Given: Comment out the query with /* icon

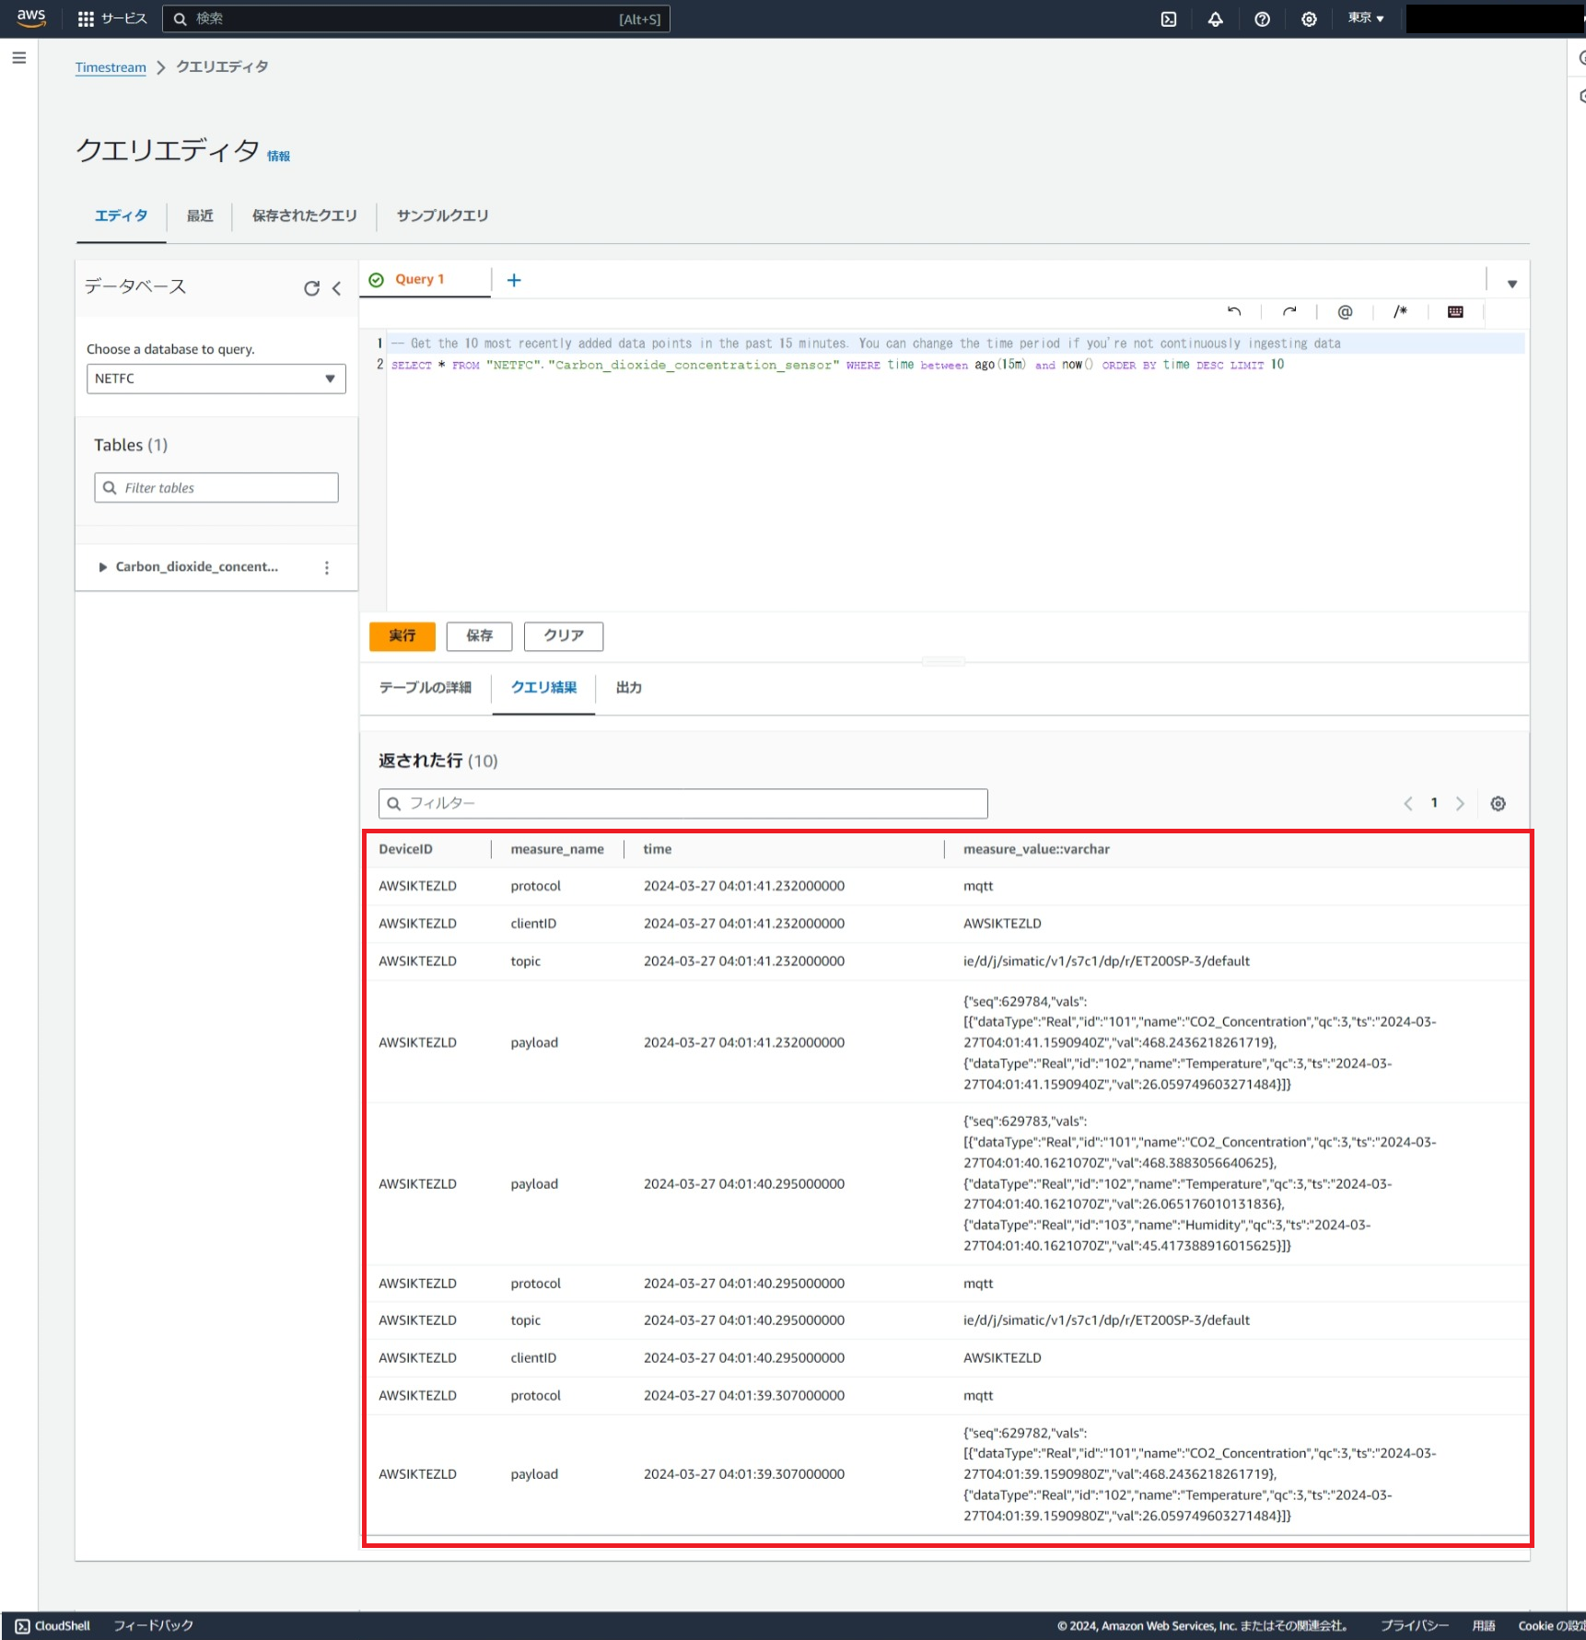Looking at the screenshot, I should [x=1399, y=311].
